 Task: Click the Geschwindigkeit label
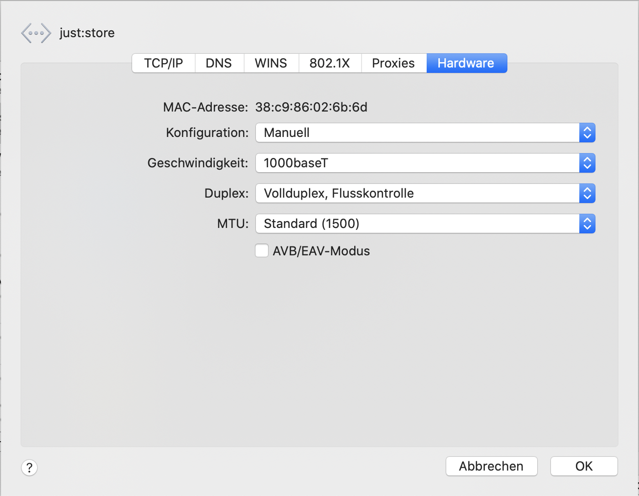click(198, 163)
